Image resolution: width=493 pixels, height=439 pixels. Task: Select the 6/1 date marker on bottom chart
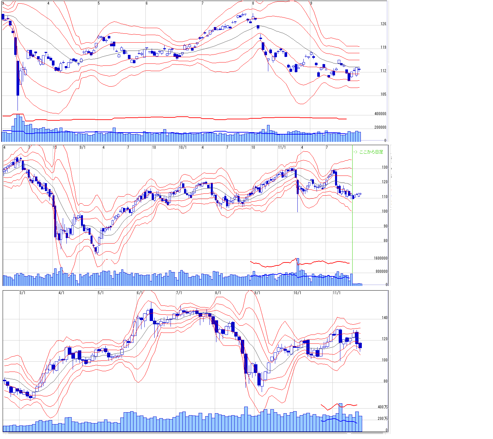(x=140, y=293)
